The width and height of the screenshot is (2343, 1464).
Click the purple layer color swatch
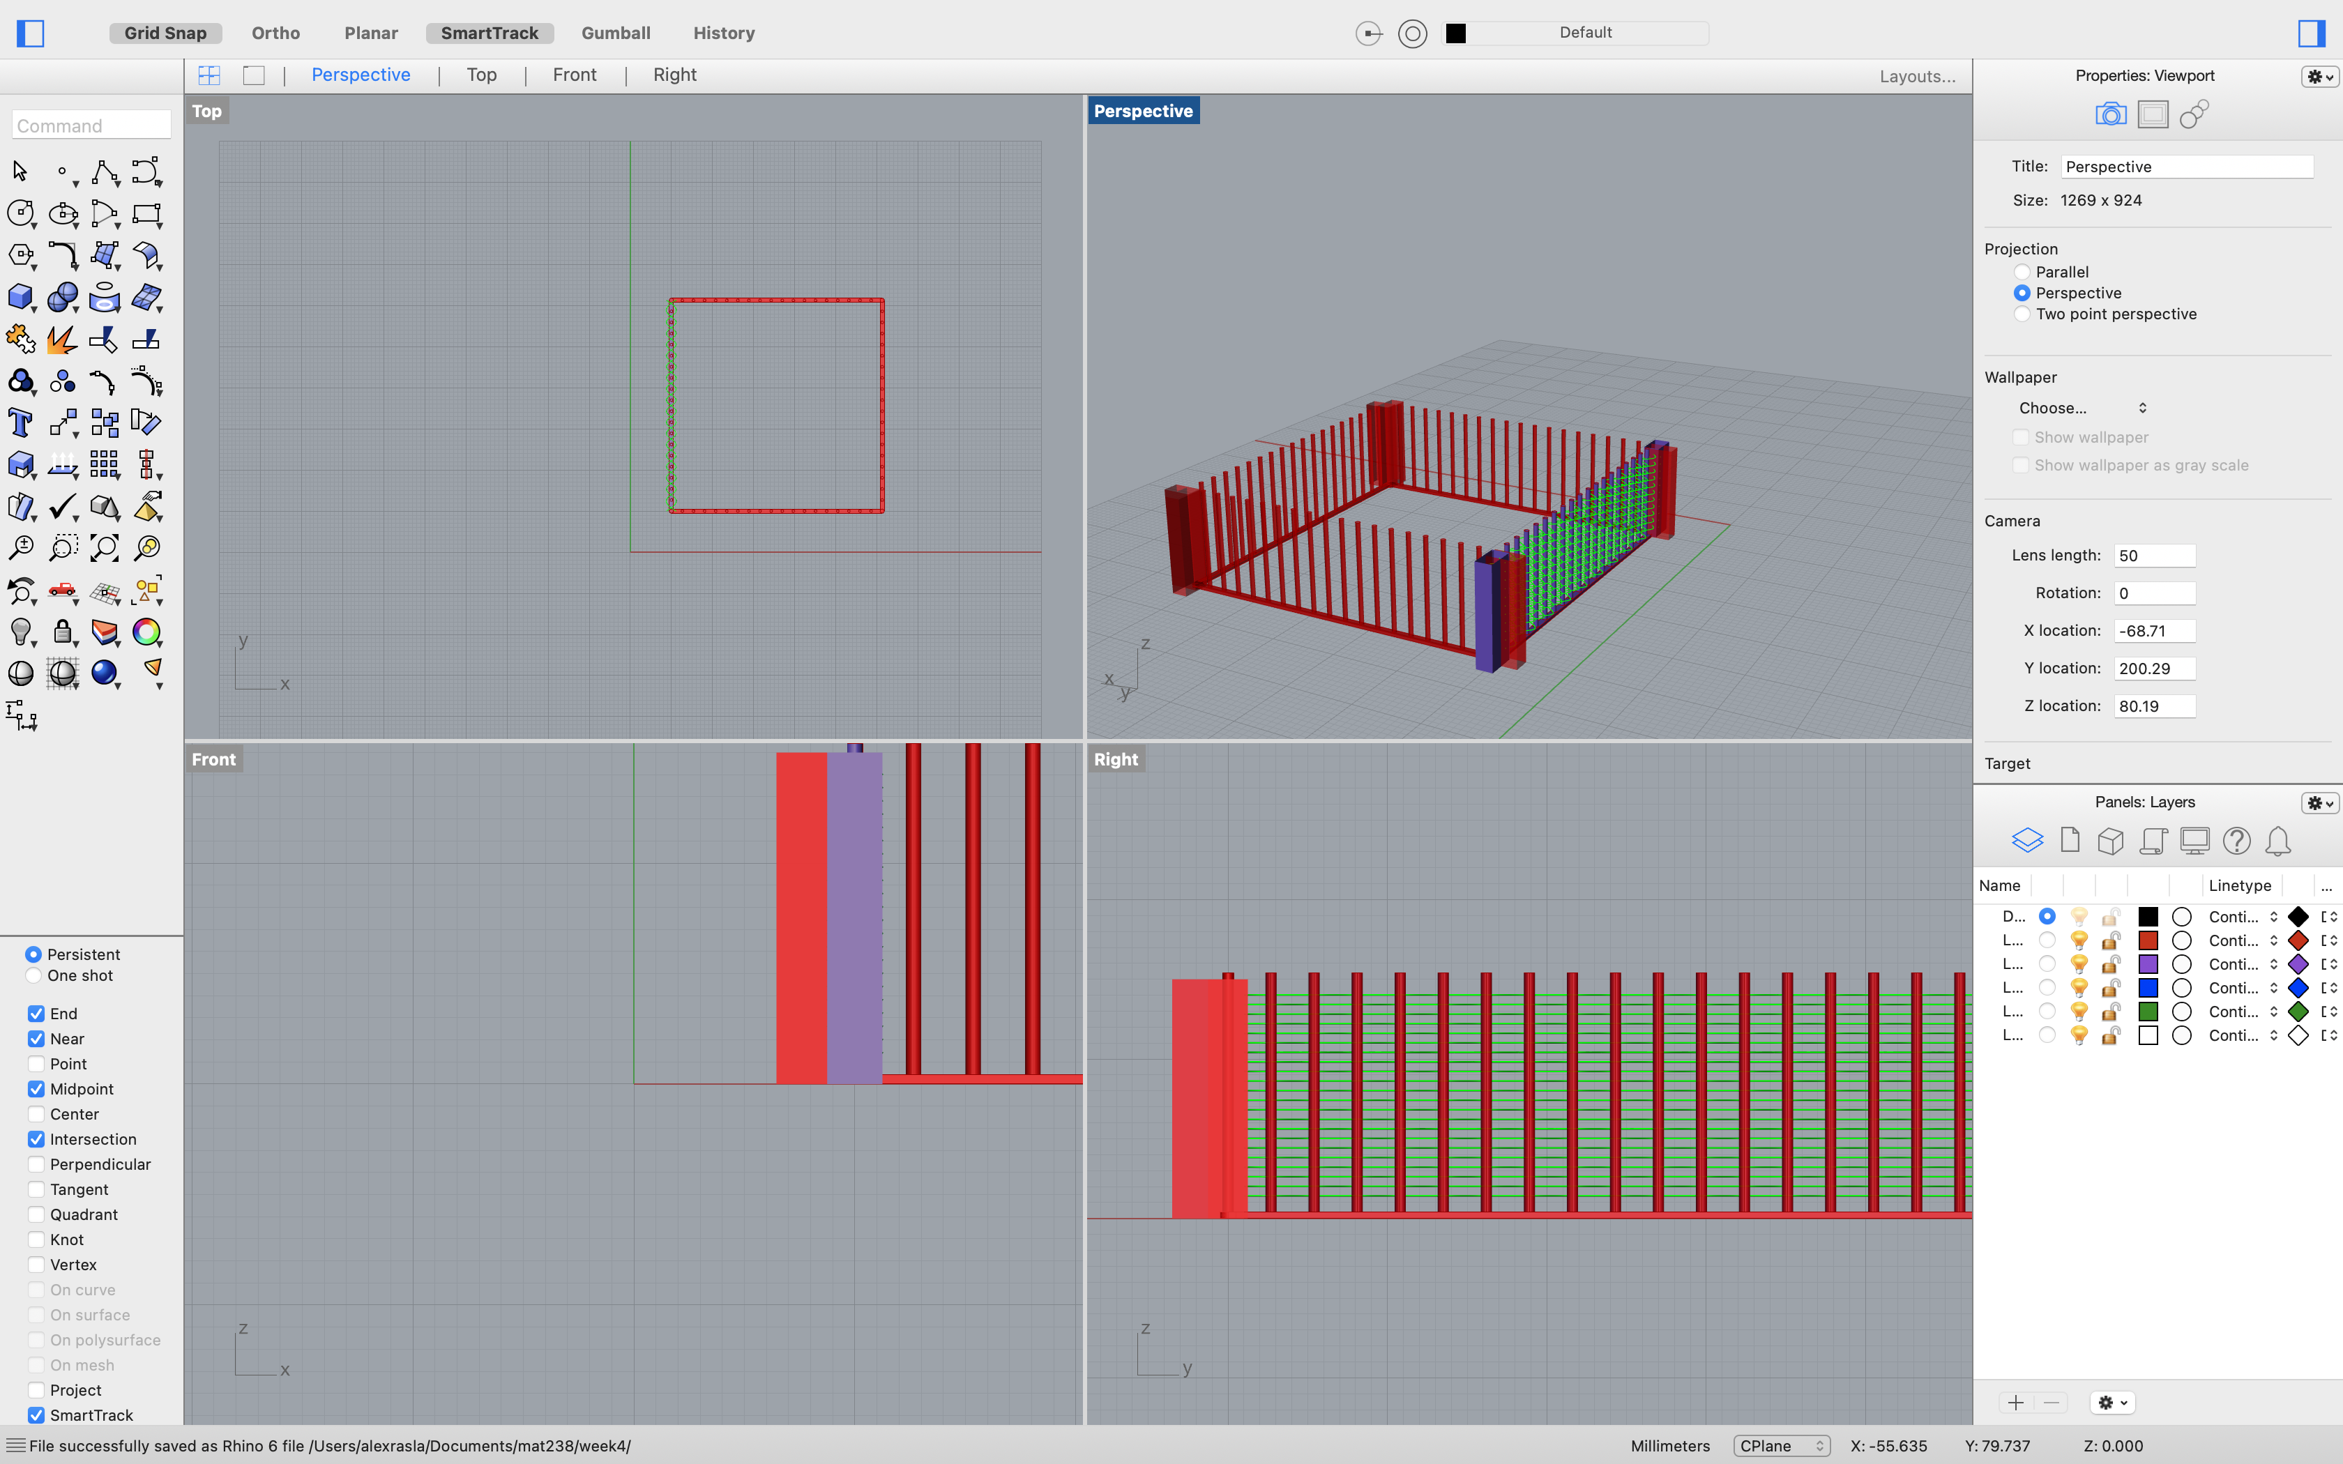click(x=2148, y=964)
